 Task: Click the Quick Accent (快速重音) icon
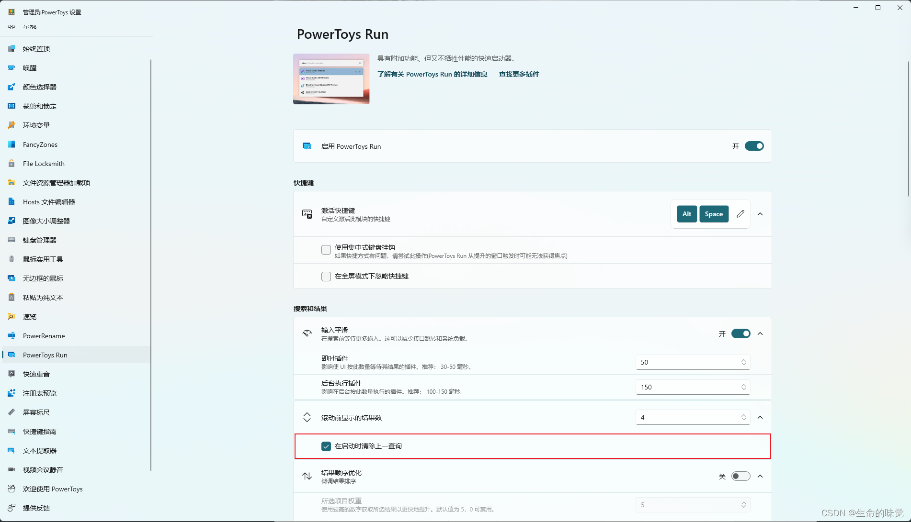tap(11, 374)
